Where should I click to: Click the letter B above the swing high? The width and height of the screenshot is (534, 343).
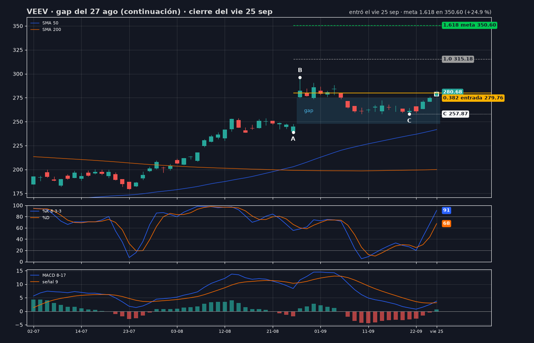[300, 71]
